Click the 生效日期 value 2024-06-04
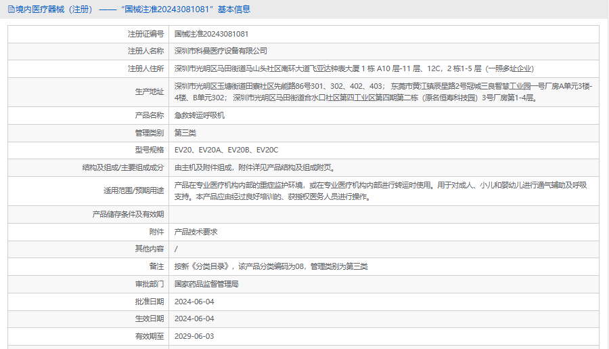The image size is (609, 349). click(194, 319)
